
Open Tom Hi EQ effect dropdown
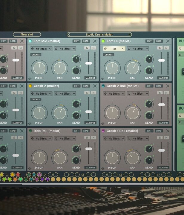(114, 49)
